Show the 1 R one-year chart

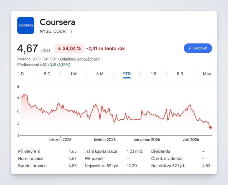coord(153,74)
